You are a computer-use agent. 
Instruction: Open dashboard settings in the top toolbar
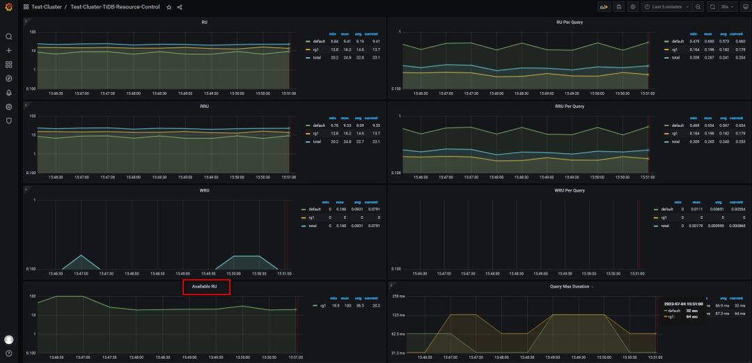click(633, 7)
